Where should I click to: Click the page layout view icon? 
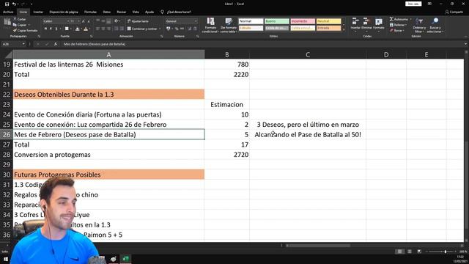point(410,252)
